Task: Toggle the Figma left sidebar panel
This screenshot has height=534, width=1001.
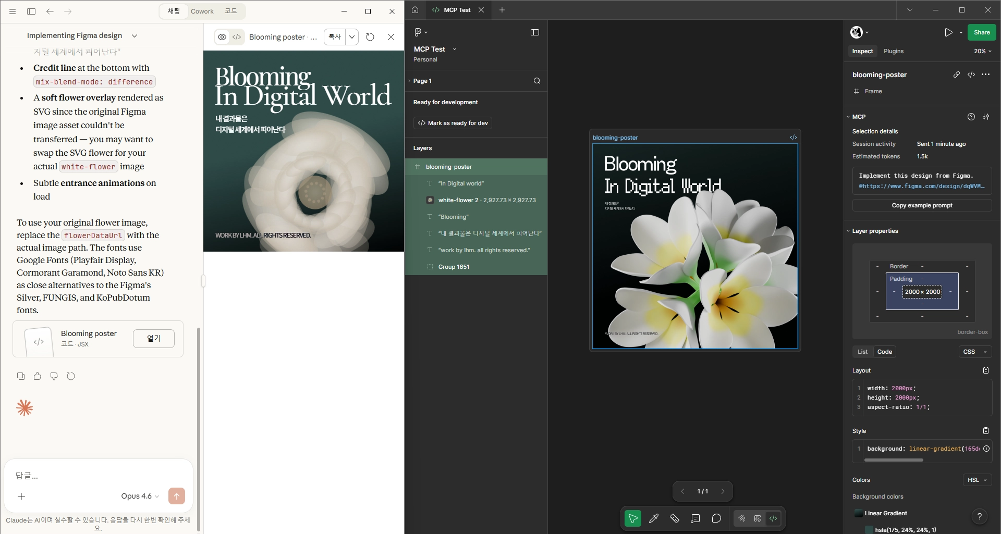Action: point(534,32)
